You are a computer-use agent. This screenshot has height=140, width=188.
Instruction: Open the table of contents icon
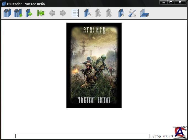(75, 13)
